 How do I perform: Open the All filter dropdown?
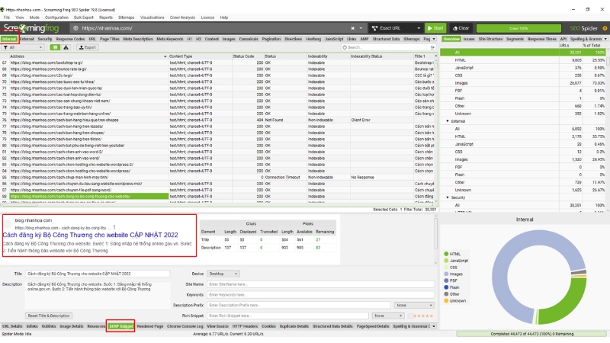(23, 47)
